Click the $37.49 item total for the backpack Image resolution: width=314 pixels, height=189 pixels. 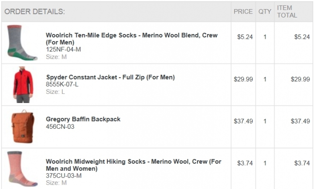300,121
